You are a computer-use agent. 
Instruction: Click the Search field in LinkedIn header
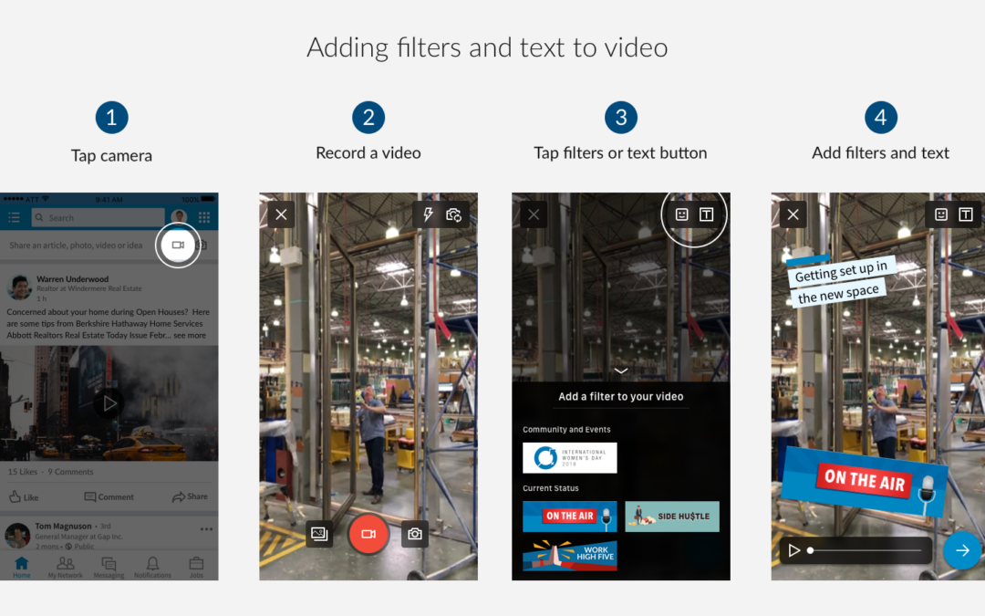click(x=98, y=217)
